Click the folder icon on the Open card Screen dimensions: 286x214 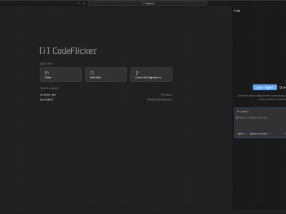(x=47, y=73)
